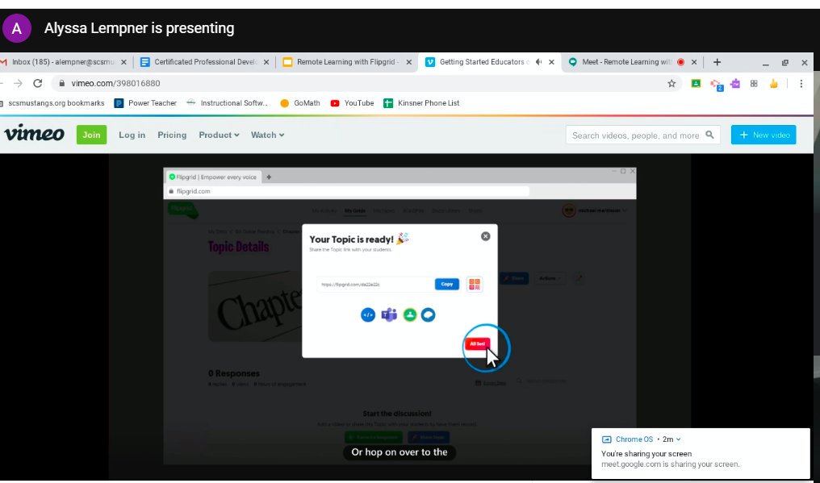Click the search magnifier icon
Viewport: 820px width, 483px height.
[709, 135]
